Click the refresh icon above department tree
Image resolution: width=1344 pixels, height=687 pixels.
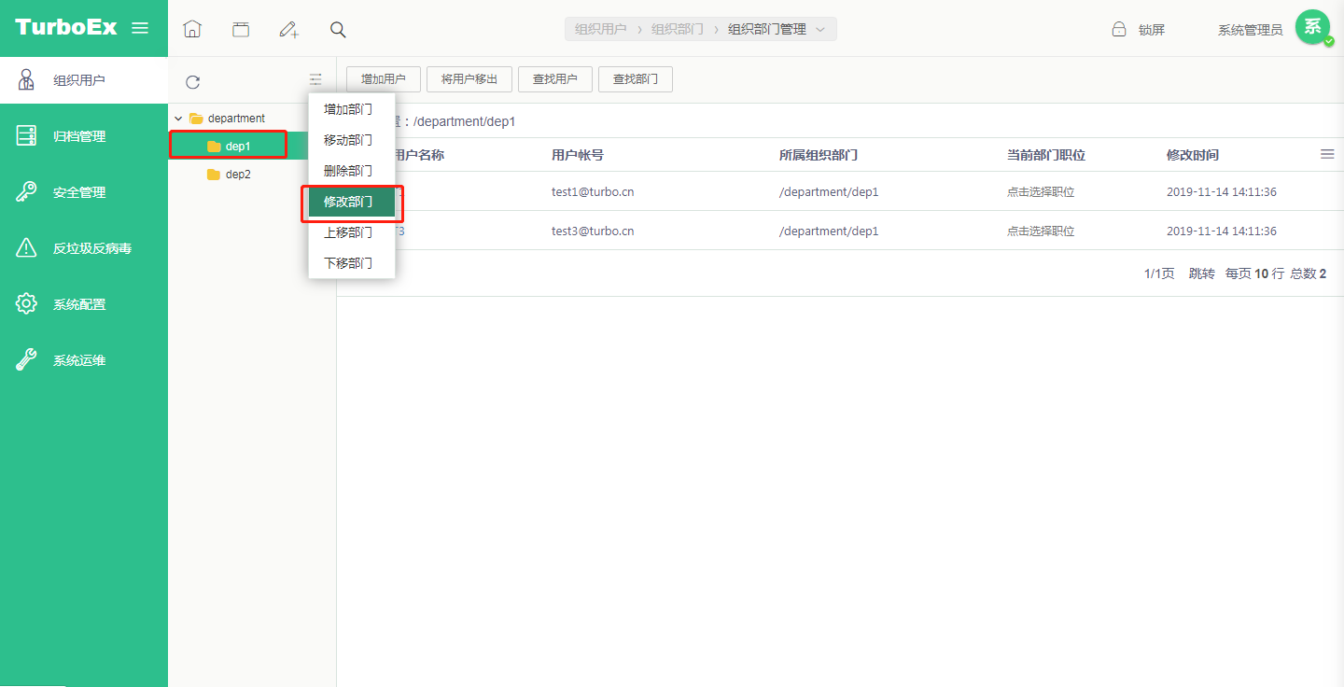pyautogui.click(x=192, y=81)
